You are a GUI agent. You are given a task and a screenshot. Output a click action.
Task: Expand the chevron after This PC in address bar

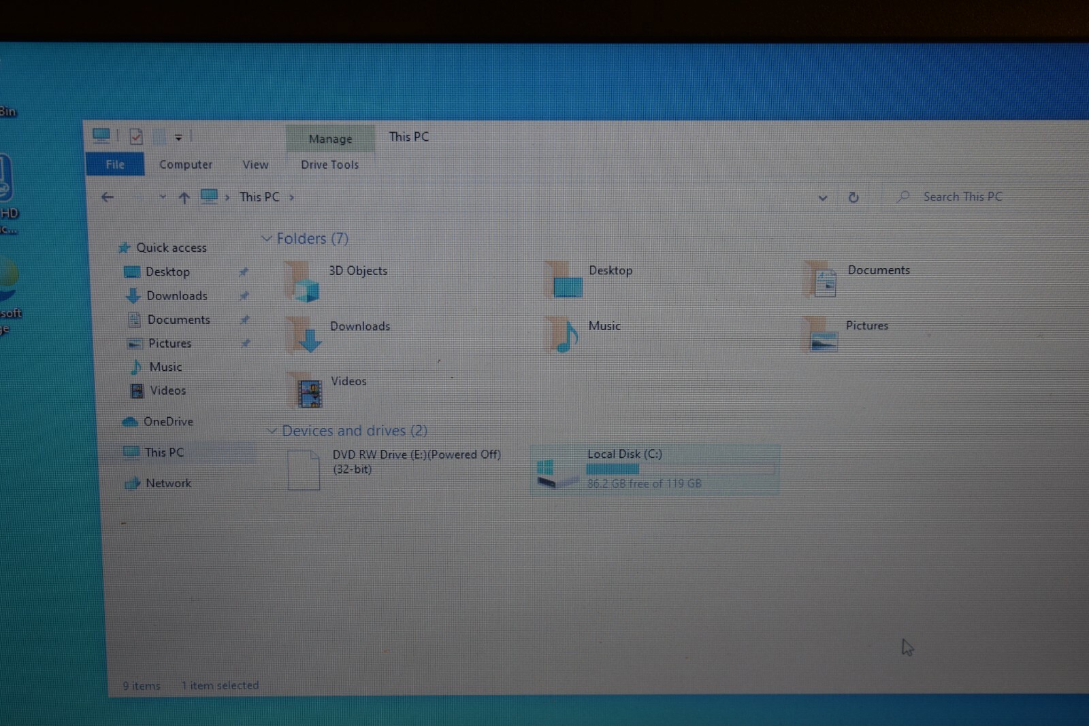(x=292, y=197)
